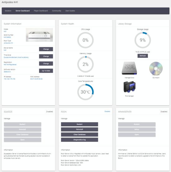Click the AMSv4.31 software version value
Screen dimensions: 171x172
(x=7, y=72)
